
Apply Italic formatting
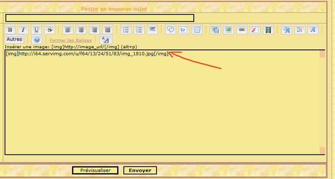[23, 30]
